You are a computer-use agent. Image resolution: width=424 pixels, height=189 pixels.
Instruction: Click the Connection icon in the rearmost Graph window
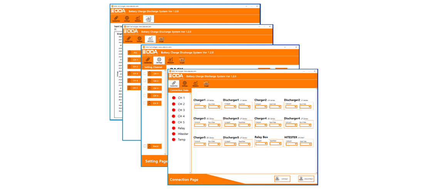(x=116, y=19)
